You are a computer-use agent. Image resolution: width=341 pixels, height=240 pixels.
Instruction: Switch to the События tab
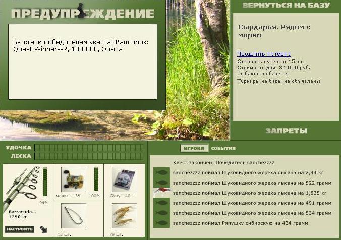223,148
